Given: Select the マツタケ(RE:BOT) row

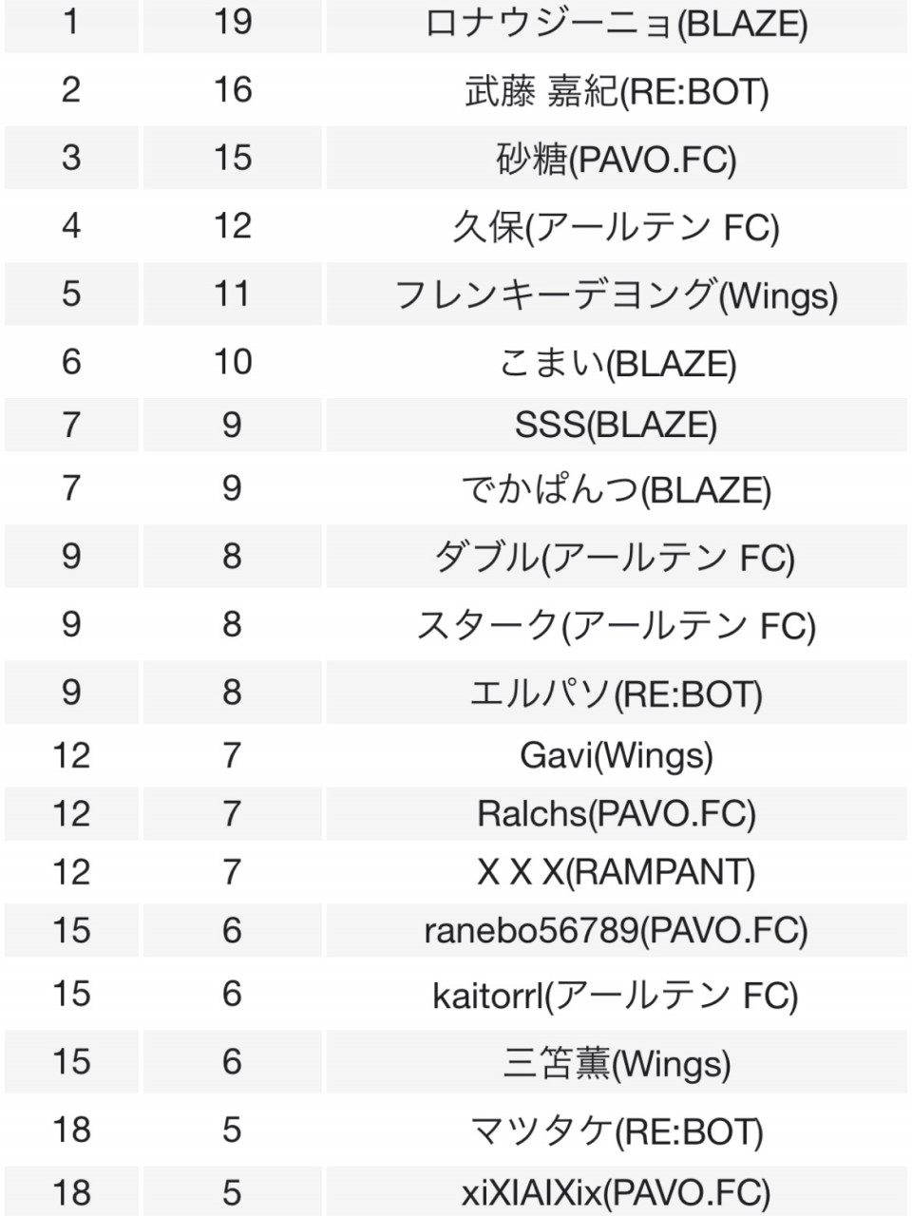Looking at the screenshot, I should (616, 1130).
